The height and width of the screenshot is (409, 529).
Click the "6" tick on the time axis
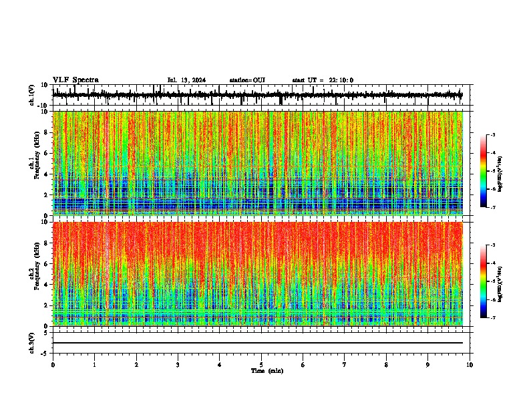(x=303, y=365)
